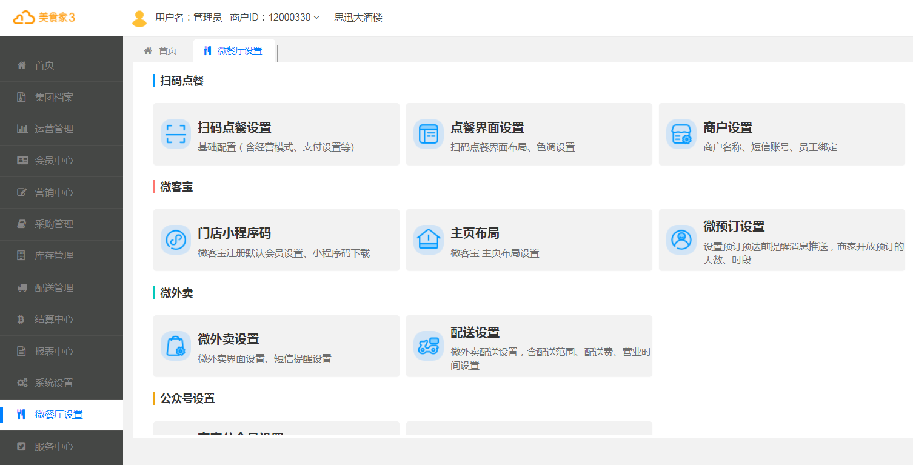The width and height of the screenshot is (913, 465).
Task: Click the 主页布局 home layout icon
Action: (x=428, y=240)
